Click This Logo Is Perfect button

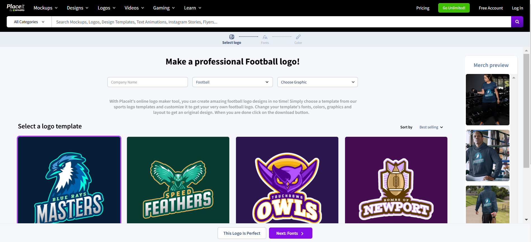pos(242,233)
